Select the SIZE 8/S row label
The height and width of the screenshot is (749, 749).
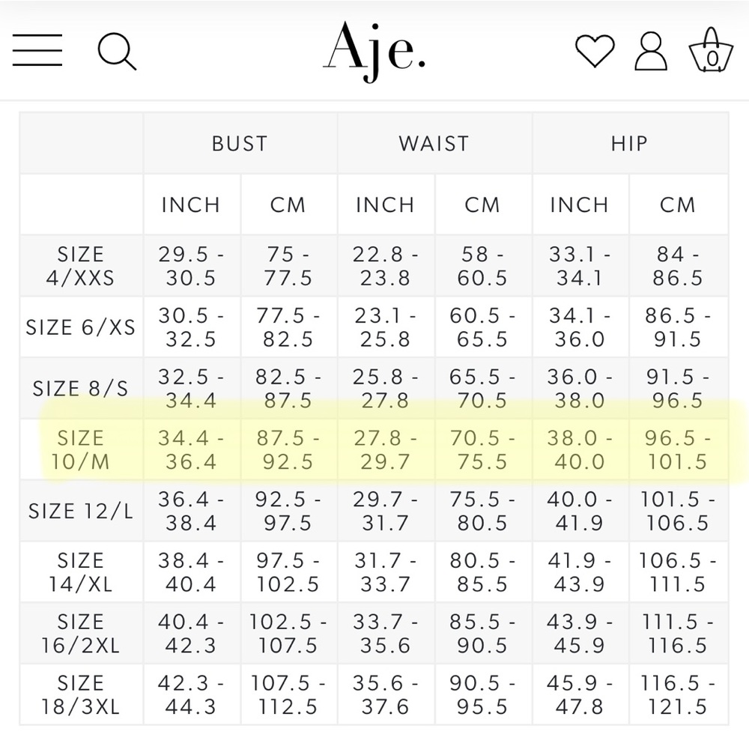point(81,388)
